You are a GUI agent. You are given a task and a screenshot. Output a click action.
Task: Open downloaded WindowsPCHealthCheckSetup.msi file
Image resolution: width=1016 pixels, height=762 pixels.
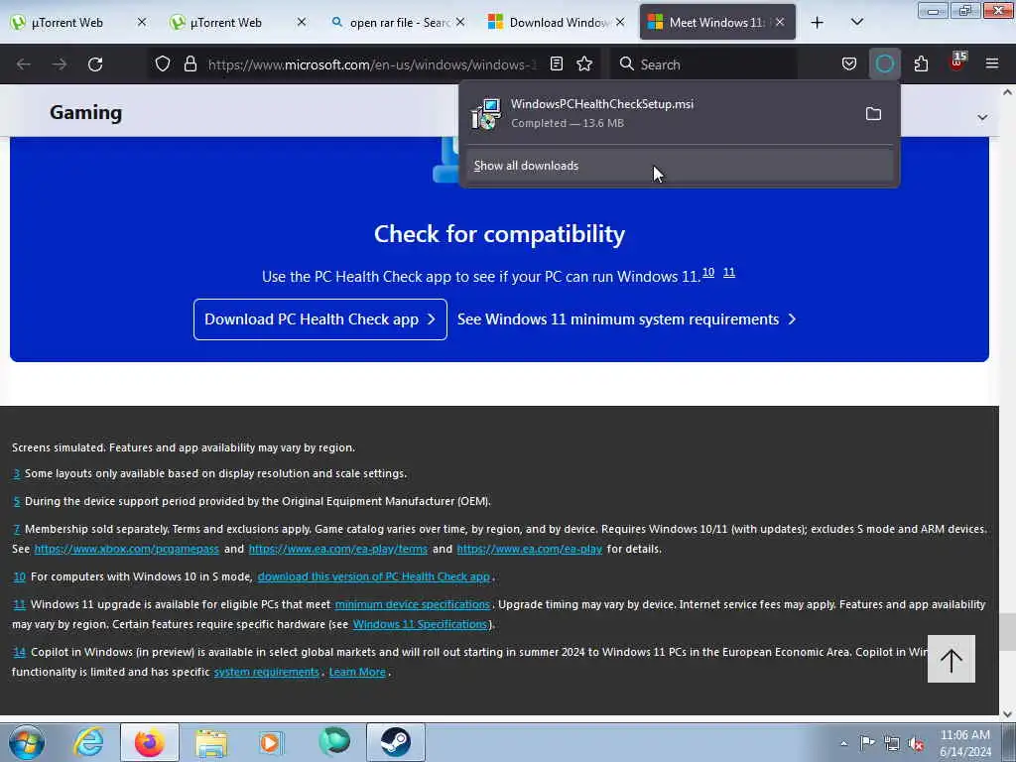[661, 113]
